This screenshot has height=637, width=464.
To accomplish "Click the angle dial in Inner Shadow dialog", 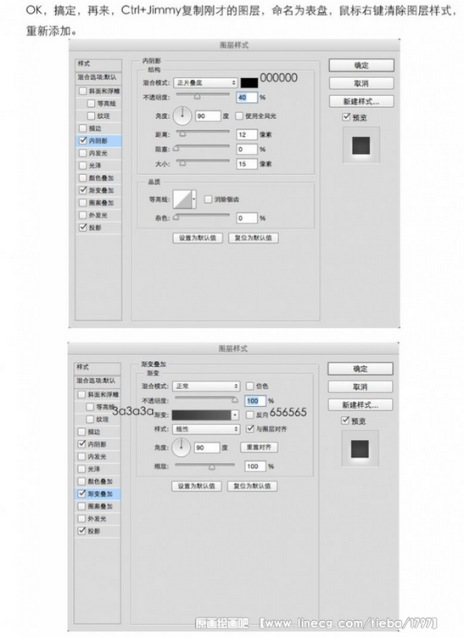I will point(182,116).
